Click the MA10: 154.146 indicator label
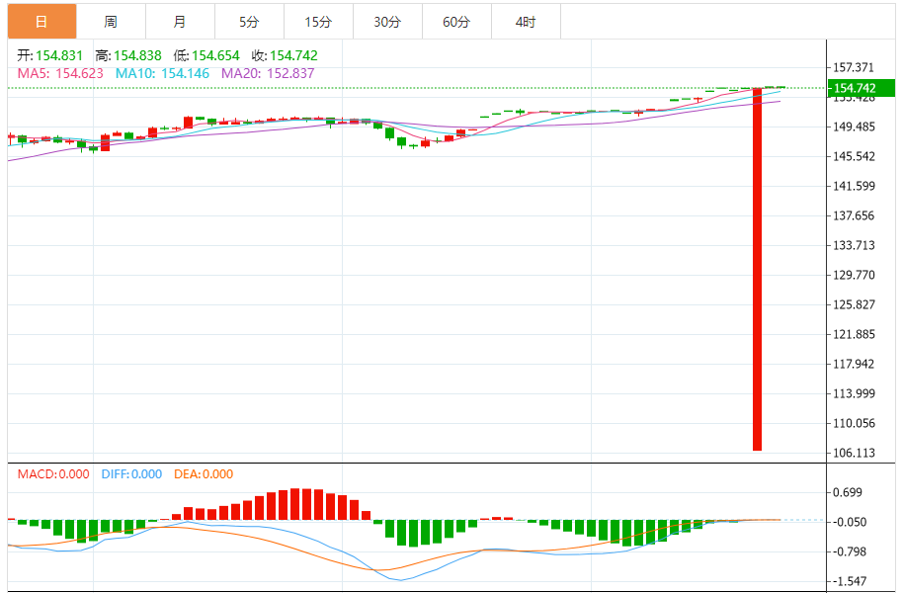The height and width of the screenshot is (593, 903). (163, 73)
